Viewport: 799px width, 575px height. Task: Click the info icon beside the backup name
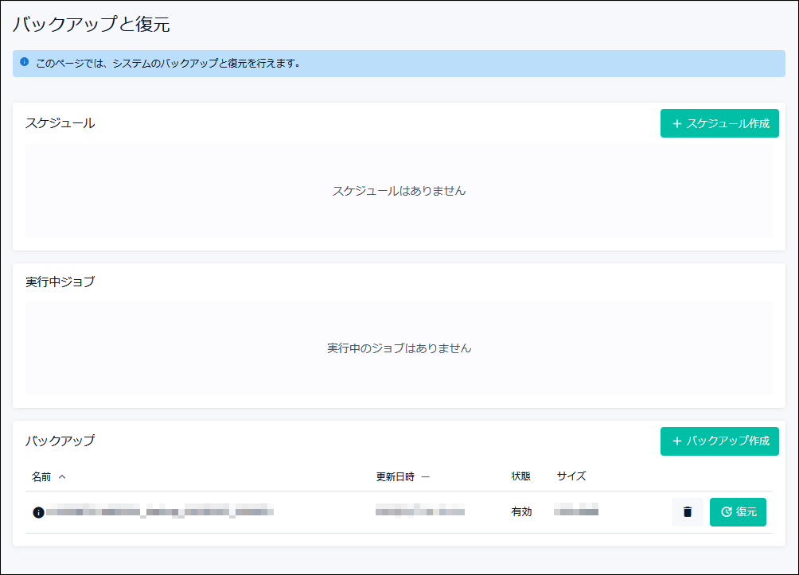tap(38, 512)
